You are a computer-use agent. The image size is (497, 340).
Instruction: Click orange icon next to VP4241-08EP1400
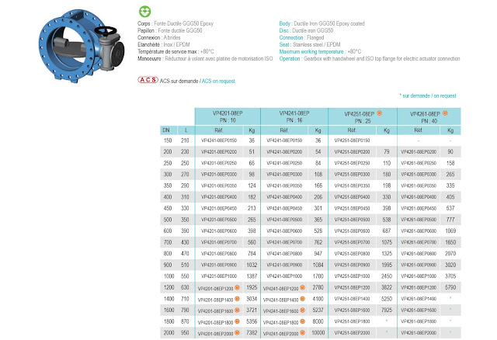point(302,299)
